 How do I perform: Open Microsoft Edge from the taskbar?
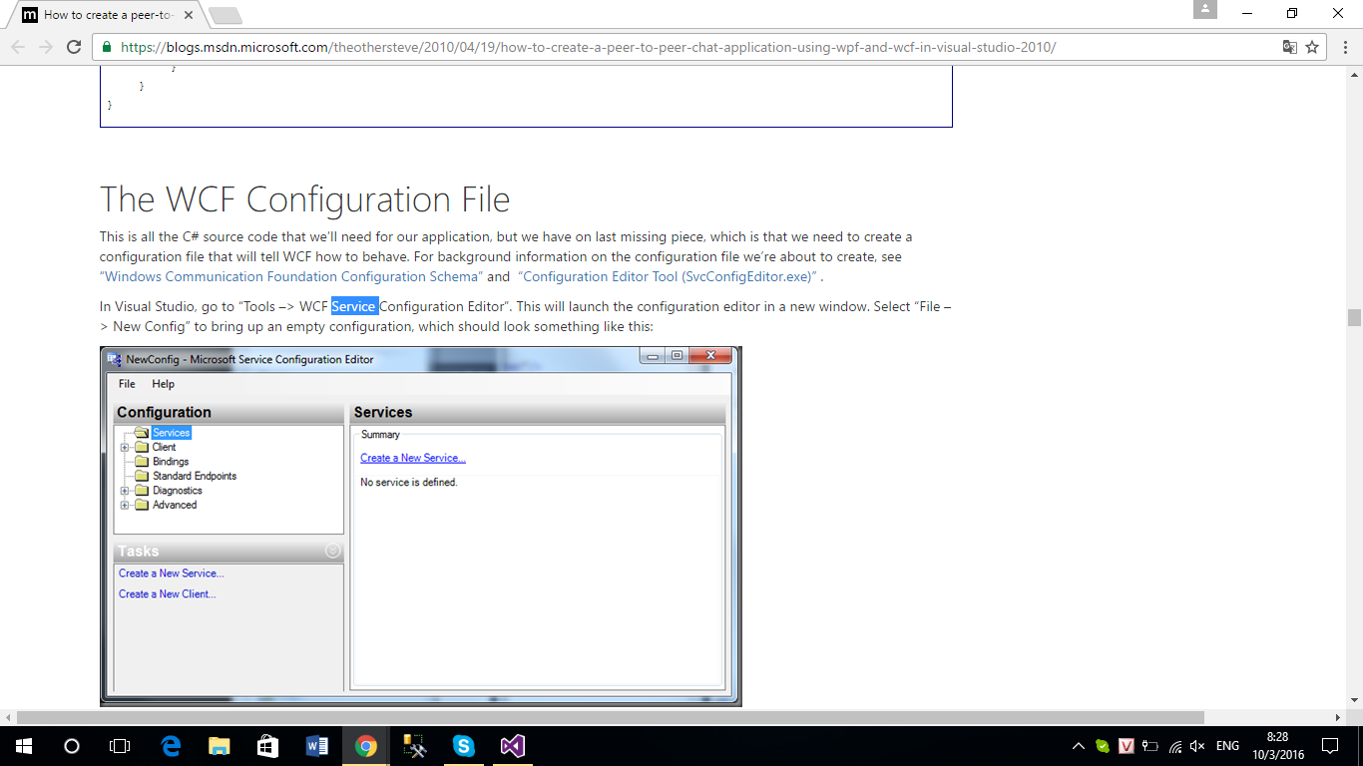click(170, 746)
